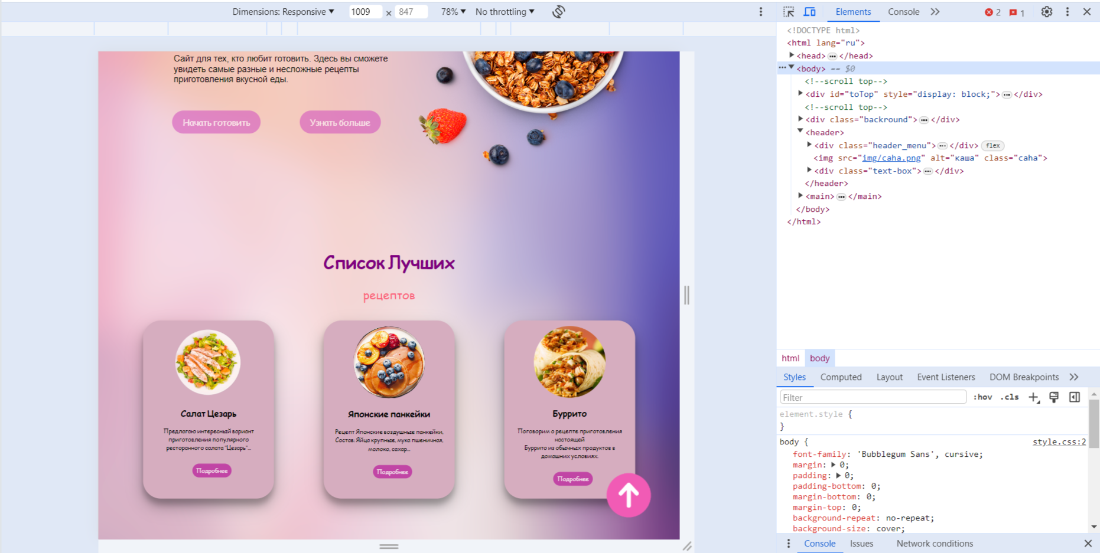This screenshot has width=1100, height=553.
Task: Click ellipsis badge in toTop div
Action: click(1007, 94)
